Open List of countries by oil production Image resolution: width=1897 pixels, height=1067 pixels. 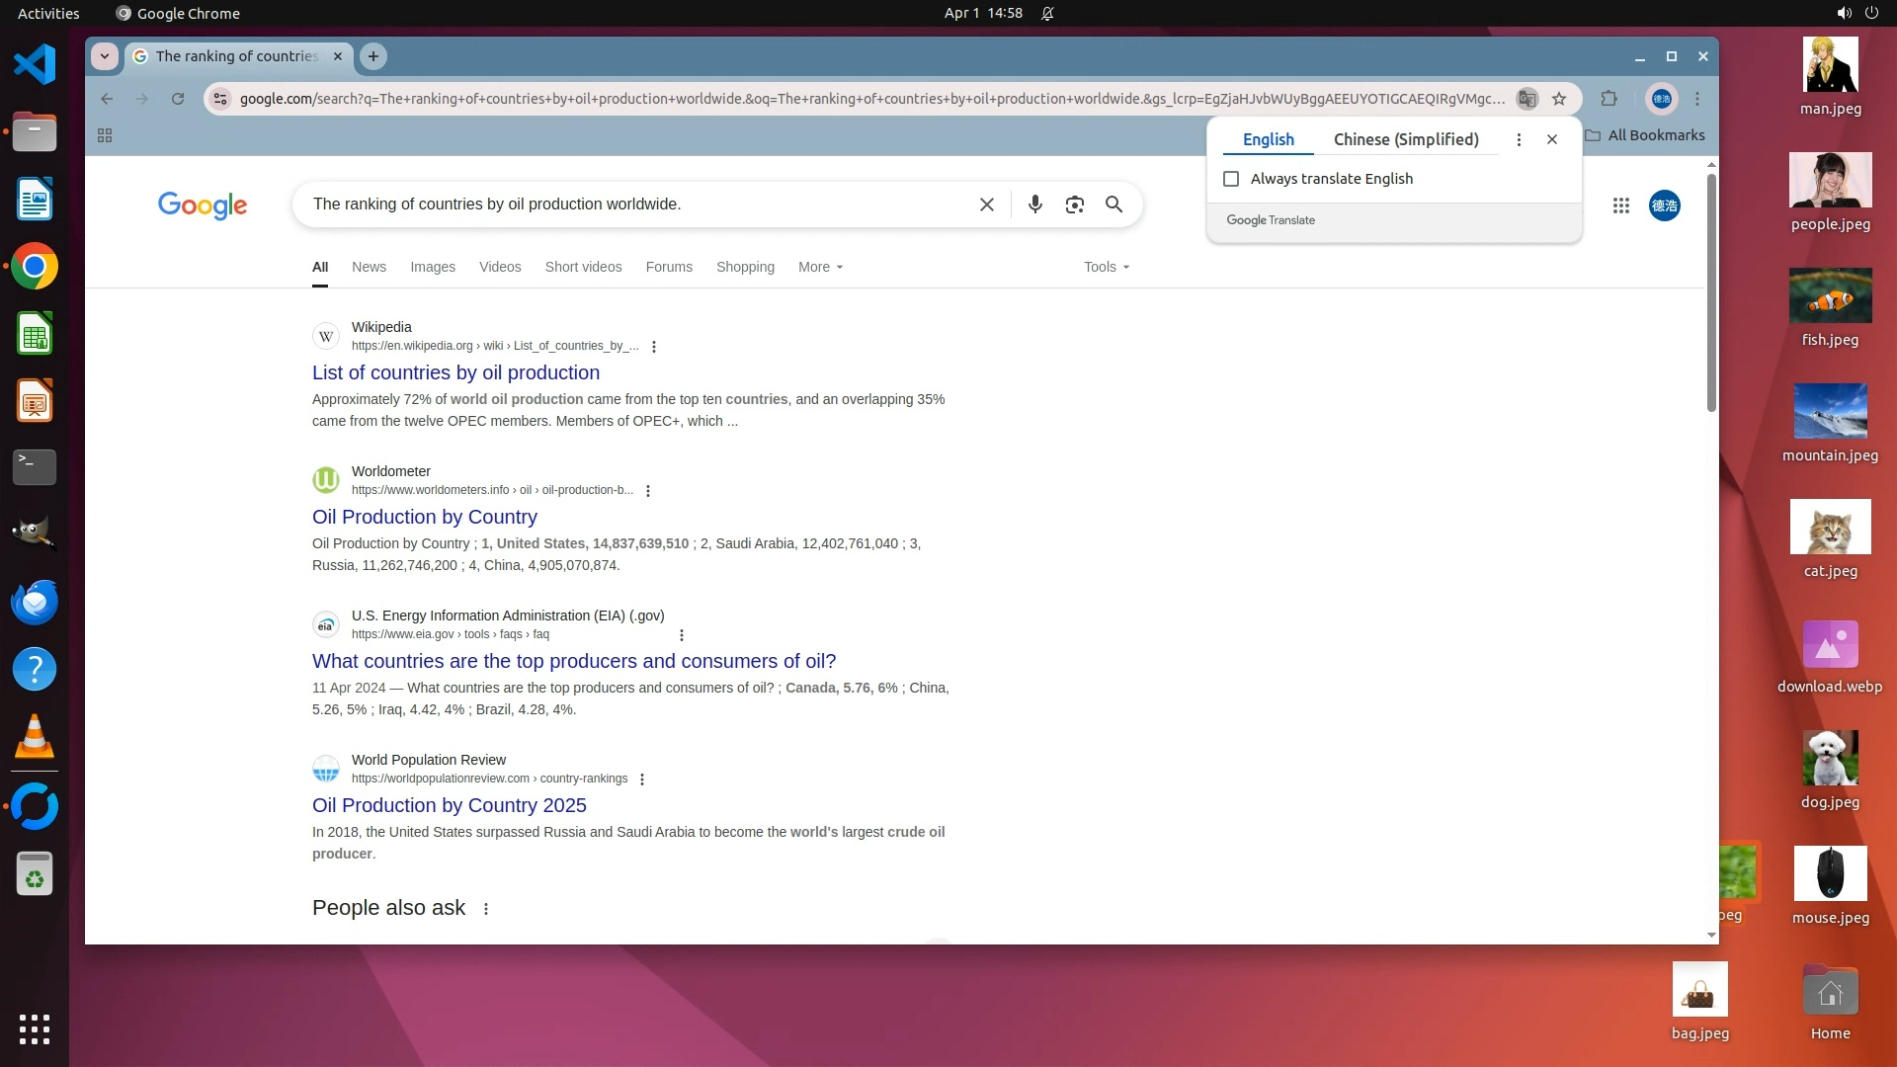click(455, 372)
